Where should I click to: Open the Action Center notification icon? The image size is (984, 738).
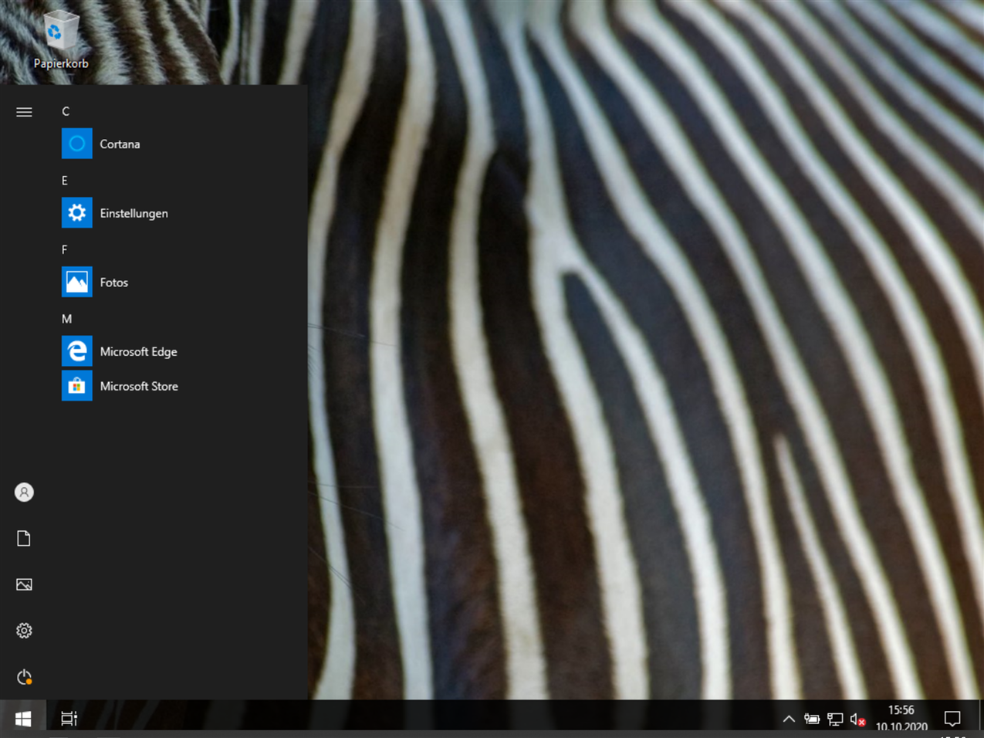coord(952,719)
